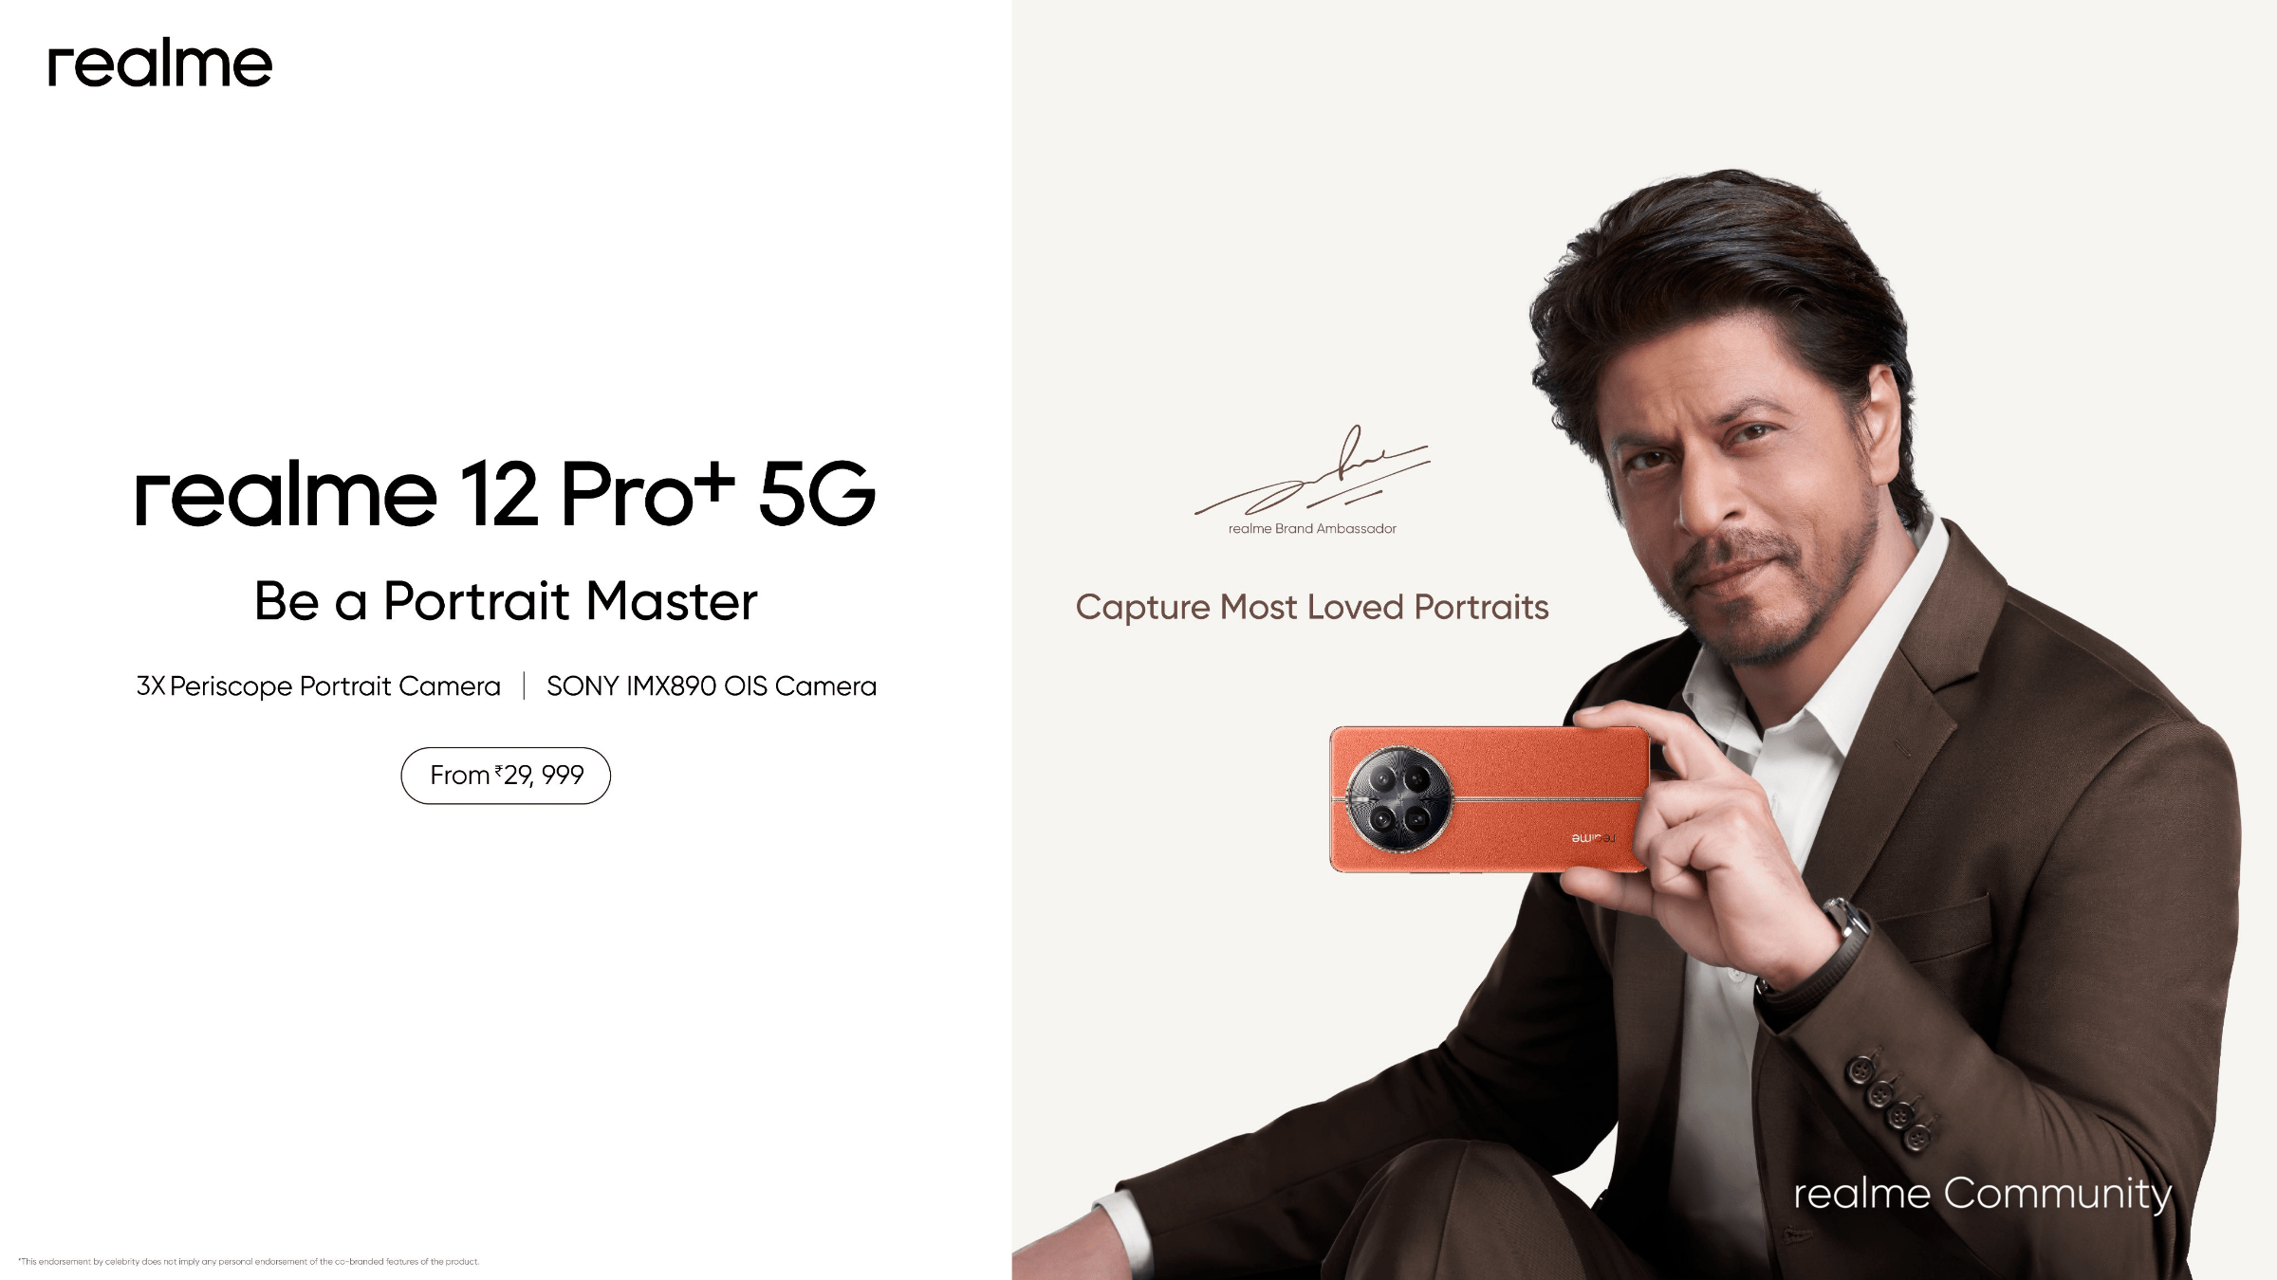The image size is (2277, 1280).
Task: Click the endorsement disclaimer footnote
Action: tap(249, 1262)
